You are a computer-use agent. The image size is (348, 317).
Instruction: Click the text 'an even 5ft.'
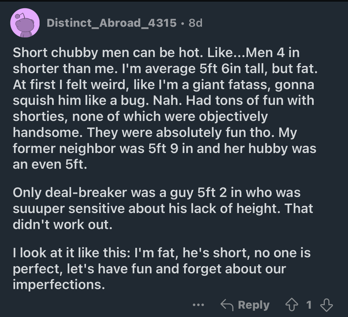[x=50, y=164]
